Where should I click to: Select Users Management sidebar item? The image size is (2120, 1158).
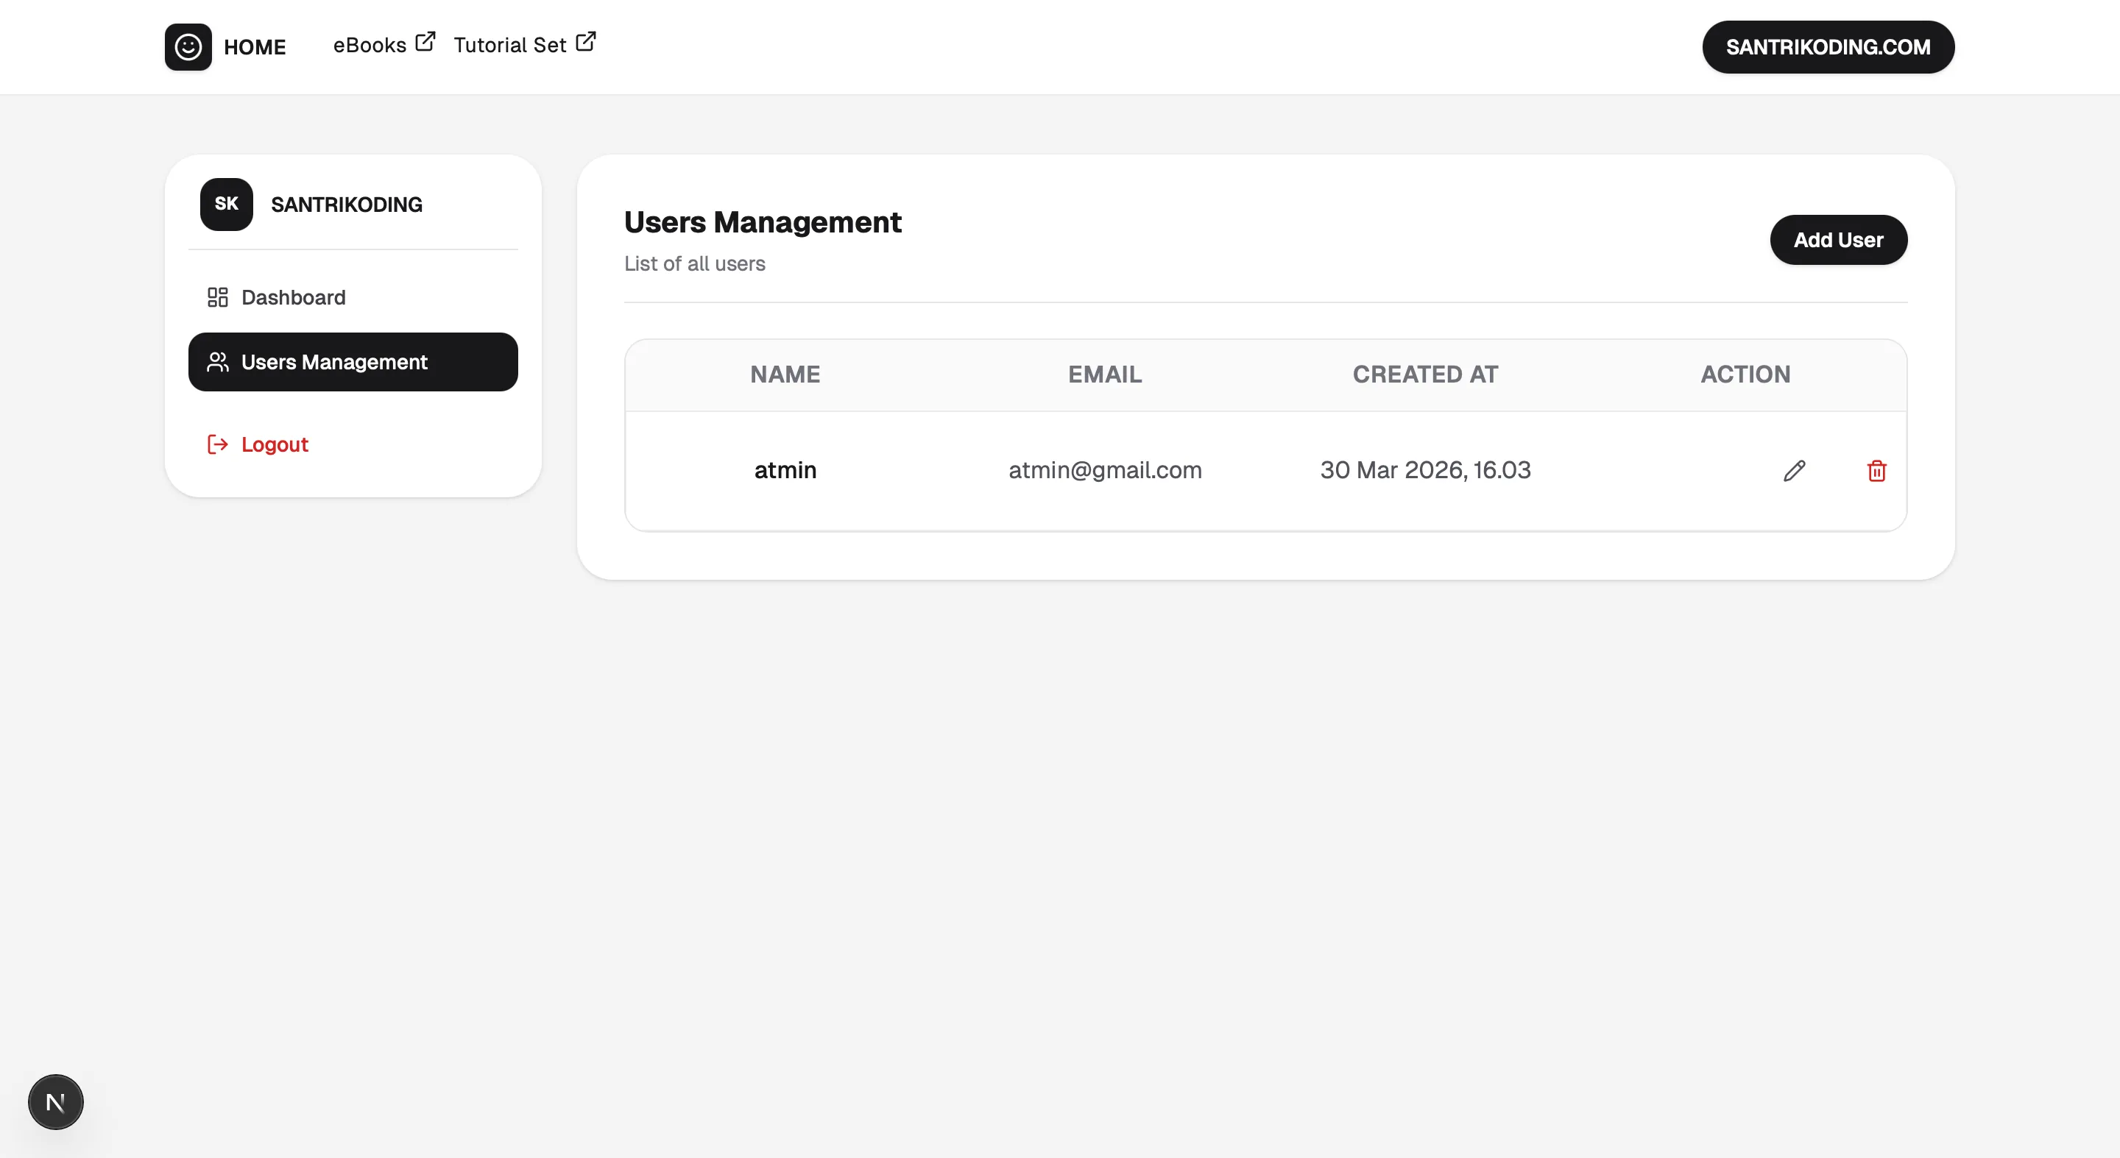(x=353, y=362)
